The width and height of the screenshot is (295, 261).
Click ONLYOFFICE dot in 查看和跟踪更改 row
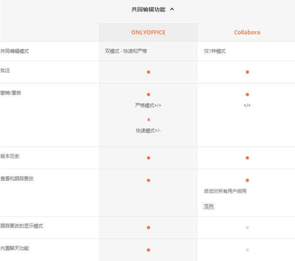pos(148,180)
